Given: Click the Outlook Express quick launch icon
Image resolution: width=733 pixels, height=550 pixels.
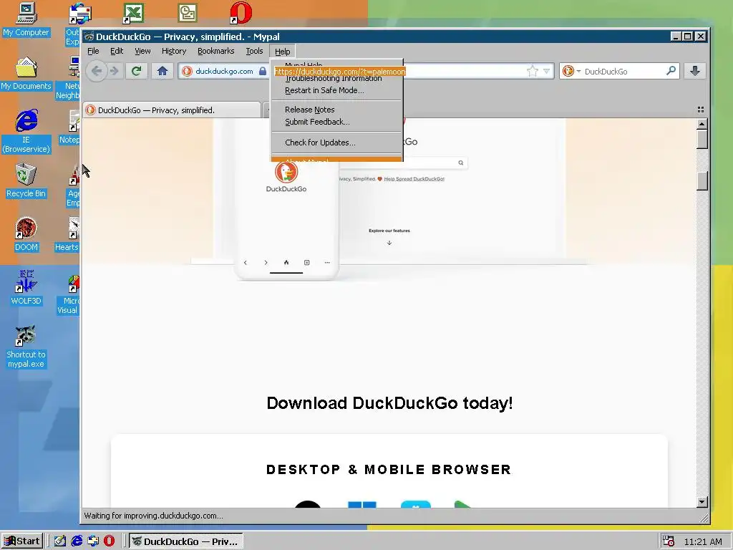Looking at the screenshot, I should [x=93, y=541].
